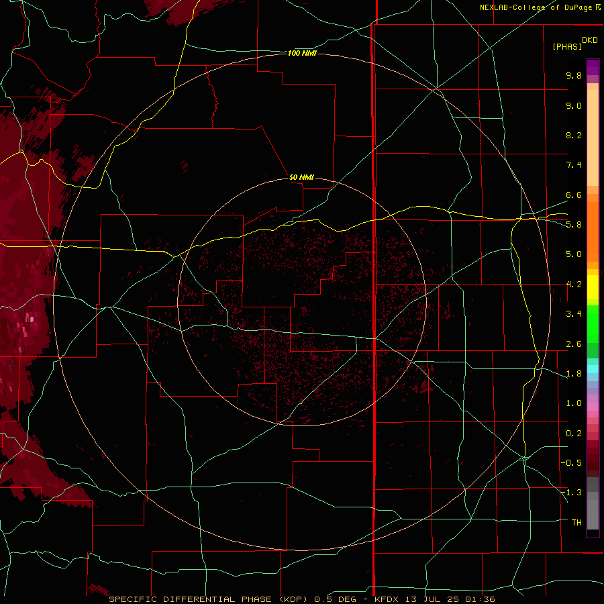Image resolution: width=604 pixels, height=604 pixels.
Task: Click the NEXLAB-College of DuPage credit text
Action: point(536,7)
